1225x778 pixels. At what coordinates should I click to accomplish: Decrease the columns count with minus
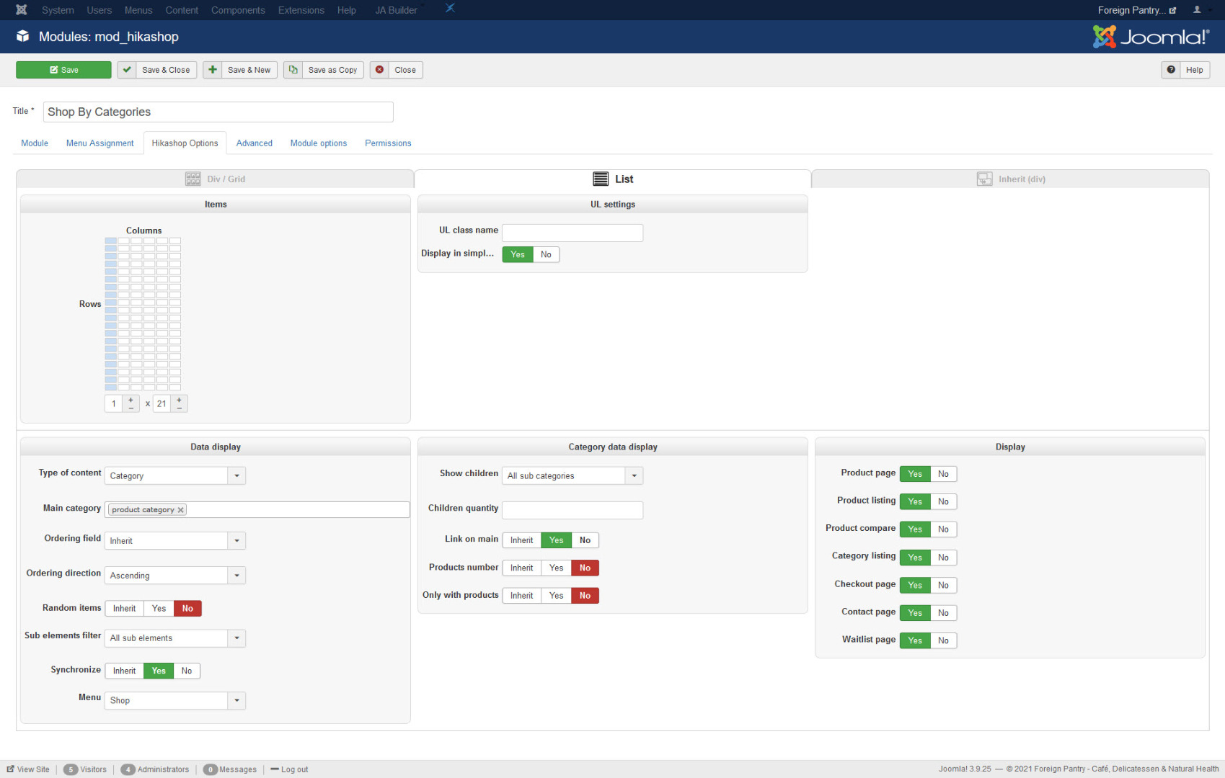131,408
